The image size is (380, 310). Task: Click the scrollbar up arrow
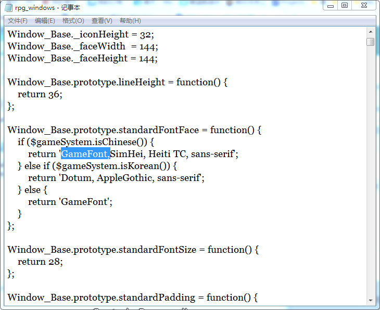coord(371,32)
